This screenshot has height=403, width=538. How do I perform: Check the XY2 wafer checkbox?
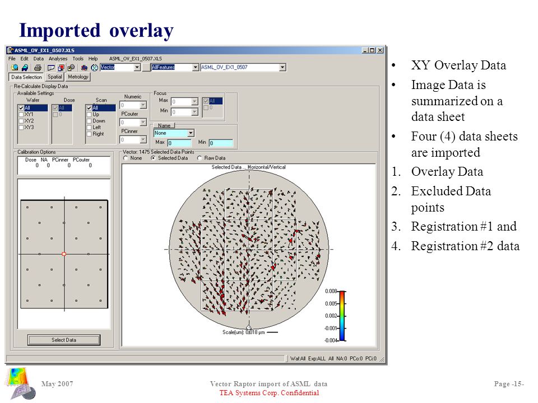coord(21,121)
